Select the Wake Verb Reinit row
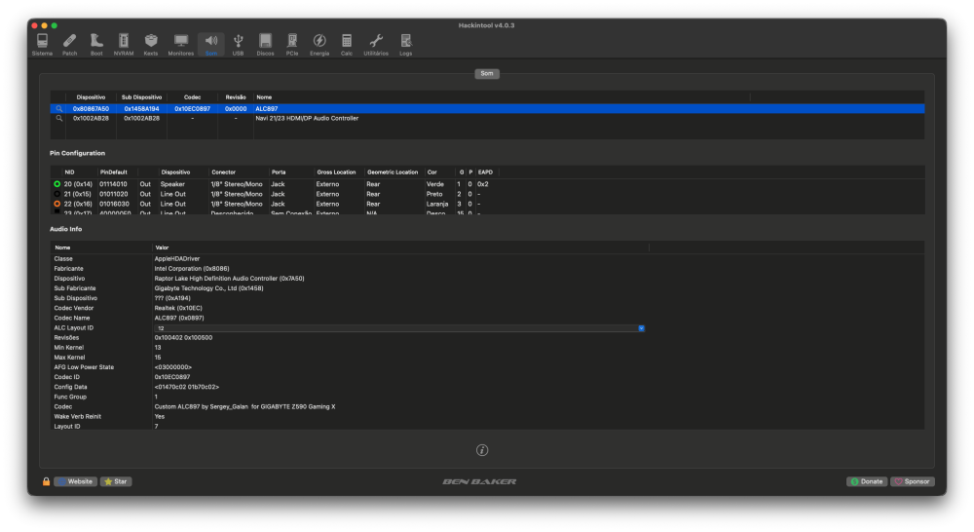Viewport: 974px width, 532px height. click(487, 417)
